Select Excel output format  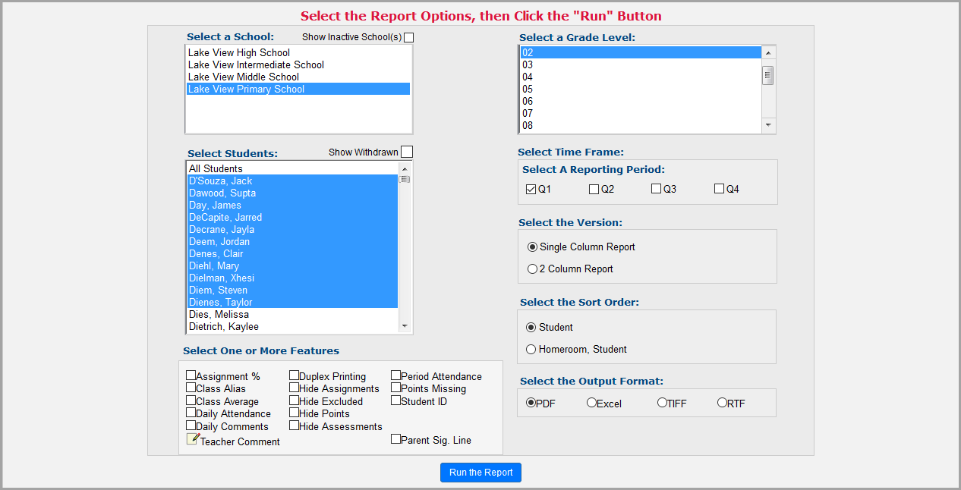pyautogui.click(x=591, y=403)
